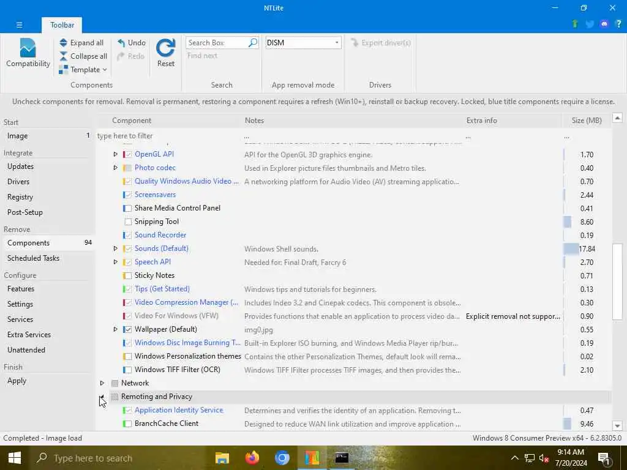Expand the OpenGL API node
The image size is (627, 470).
[115, 154]
